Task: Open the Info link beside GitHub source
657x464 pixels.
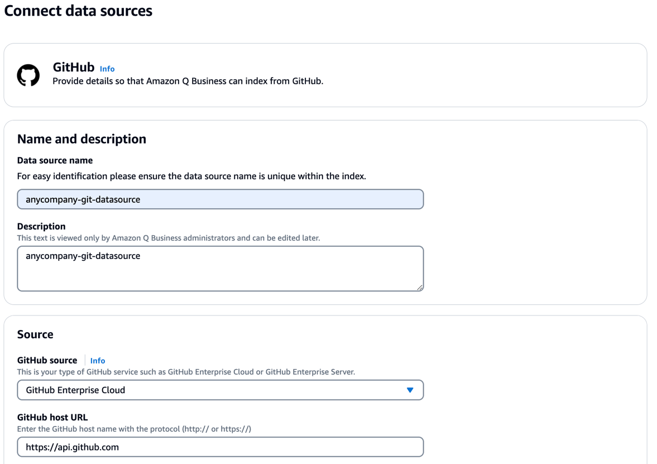Action: [98, 361]
